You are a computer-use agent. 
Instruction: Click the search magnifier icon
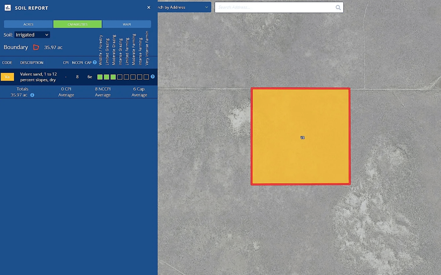tap(338, 7)
